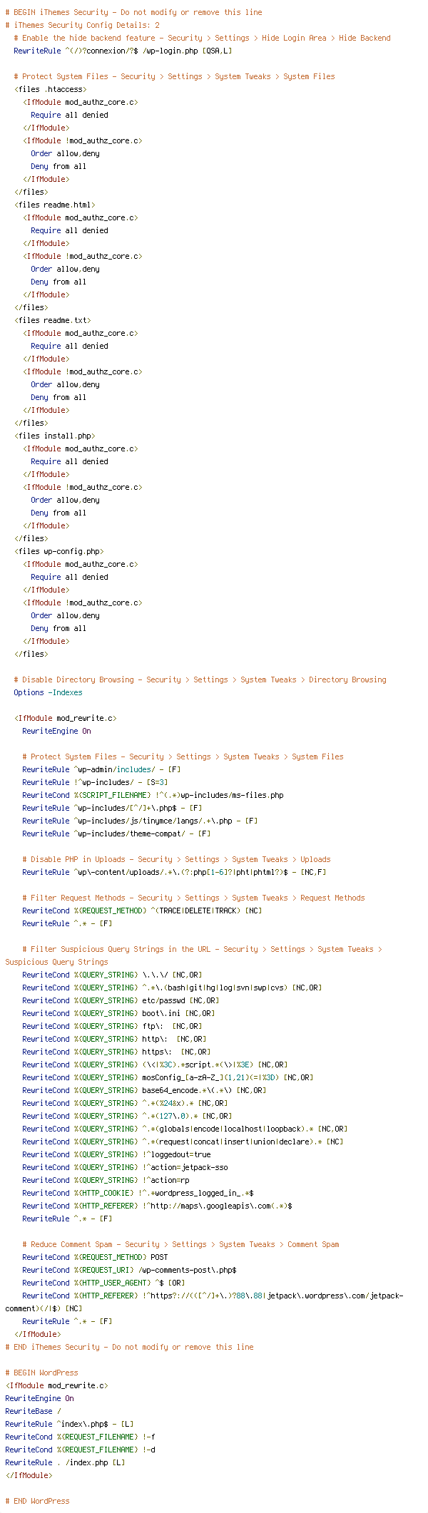Click the '# END WordPress' comment line
Image resolution: width=428 pixels, height=1513 pixels.
pos(37,1501)
